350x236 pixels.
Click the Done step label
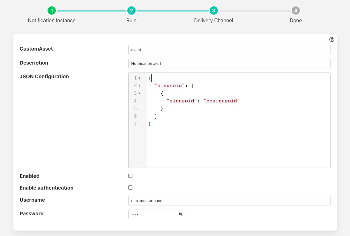pyautogui.click(x=296, y=21)
